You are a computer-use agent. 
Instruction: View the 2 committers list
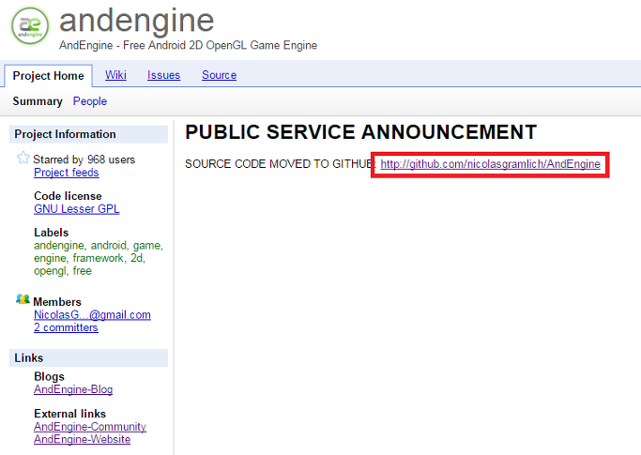(x=66, y=327)
